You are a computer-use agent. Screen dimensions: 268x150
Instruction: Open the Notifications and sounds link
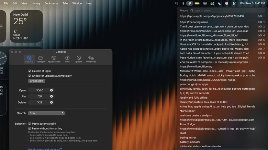coord(45,149)
